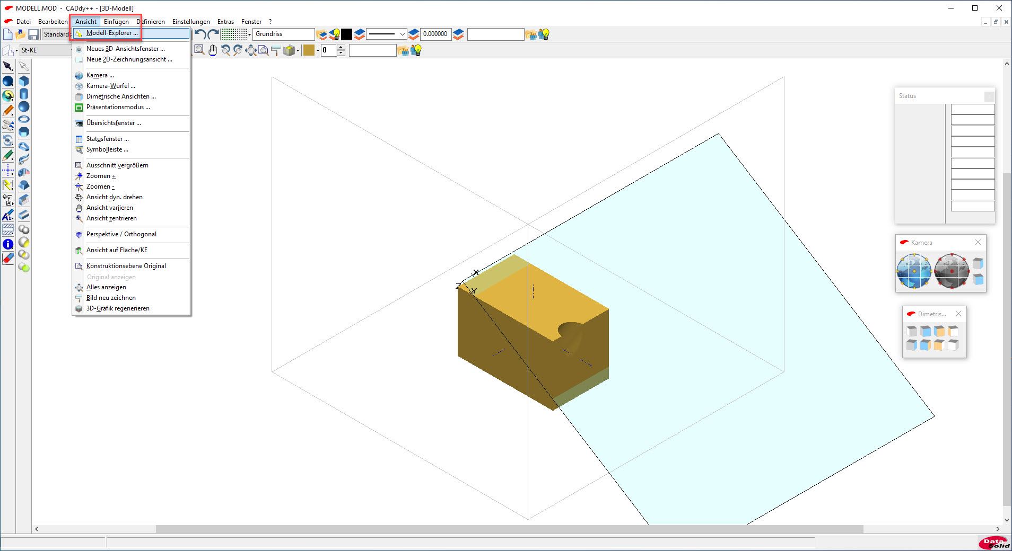Select the hexagonal prism tool icon
The image size is (1012, 551).
(x=24, y=132)
